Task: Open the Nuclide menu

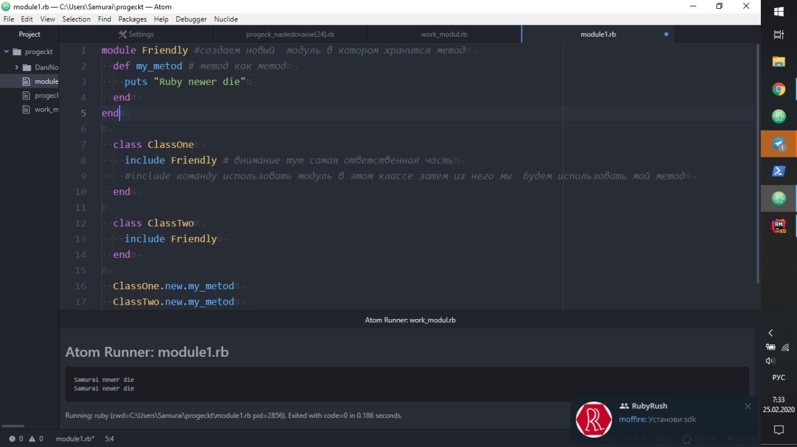Action: tap(226, 19)
